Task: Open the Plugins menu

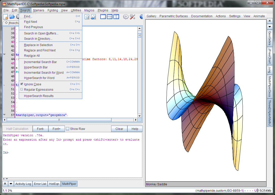Action: 103,10
